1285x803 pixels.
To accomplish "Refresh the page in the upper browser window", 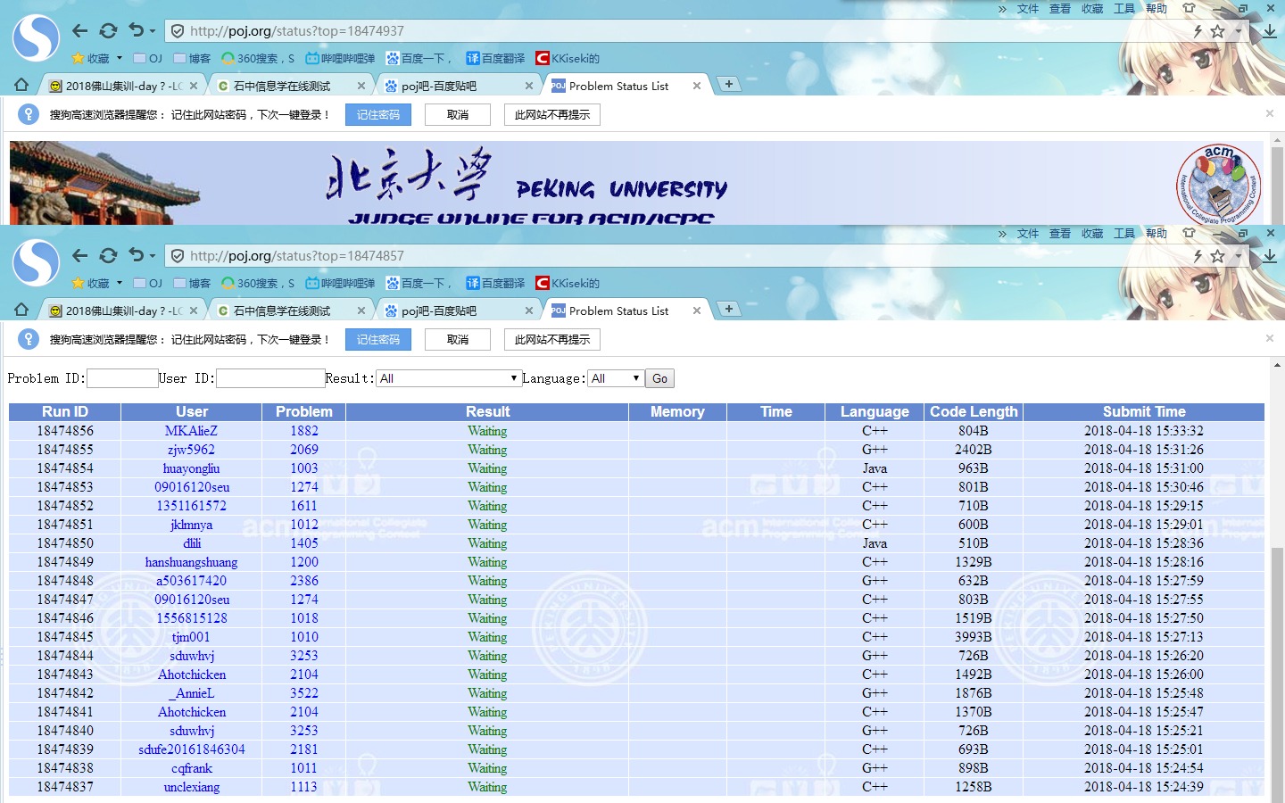I will [108, 31].
